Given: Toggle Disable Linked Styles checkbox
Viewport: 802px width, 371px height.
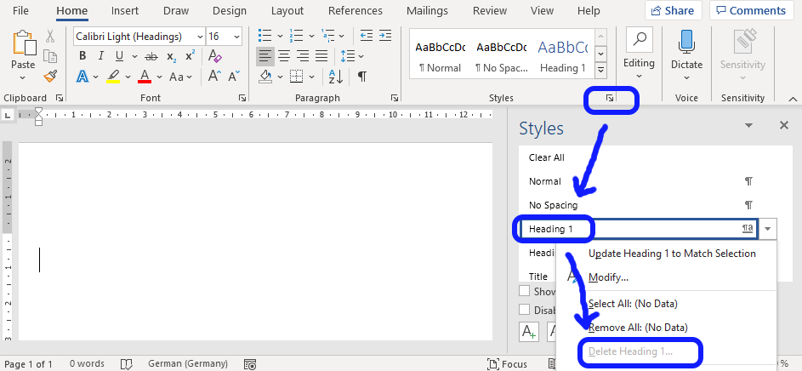Looking at the screenshot, I should click(524, 310).
